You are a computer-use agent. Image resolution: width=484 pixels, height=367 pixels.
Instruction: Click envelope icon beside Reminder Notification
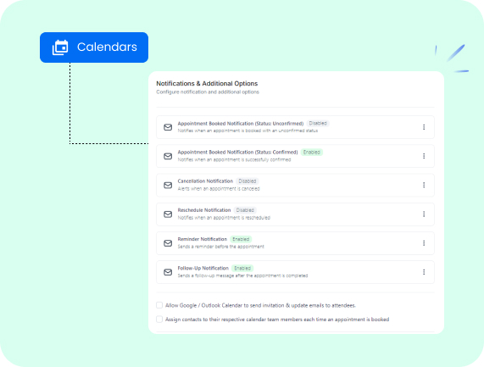(168, 243)
